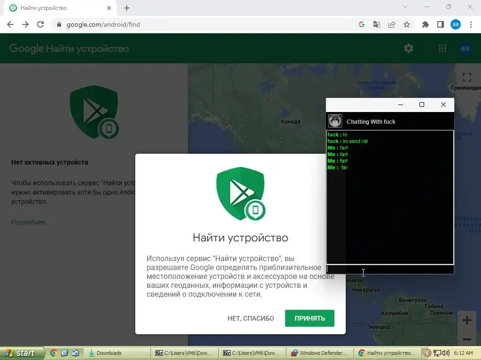
Task: Open Chrome three-dot menu
Action: (471, 24)
